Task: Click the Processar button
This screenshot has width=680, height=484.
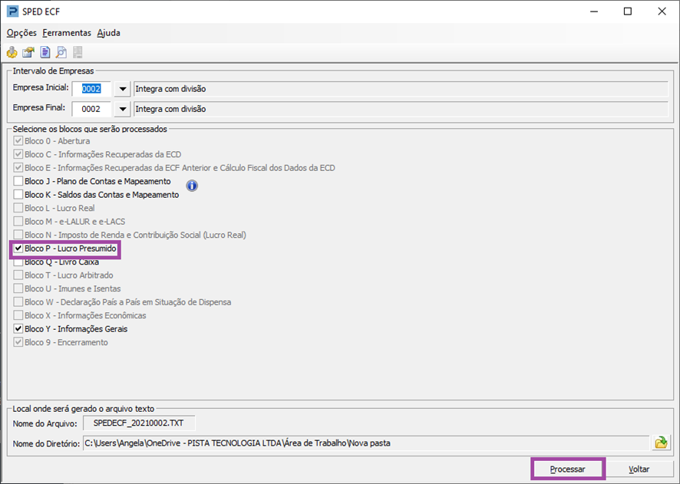Action: pos(567,469)
